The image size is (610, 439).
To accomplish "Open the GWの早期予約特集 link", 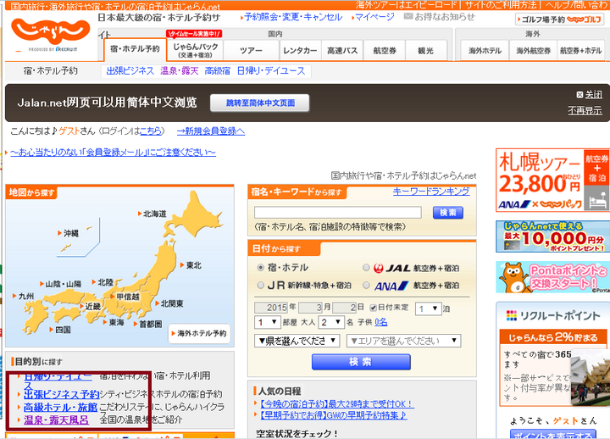I will [x=334, y=415].
